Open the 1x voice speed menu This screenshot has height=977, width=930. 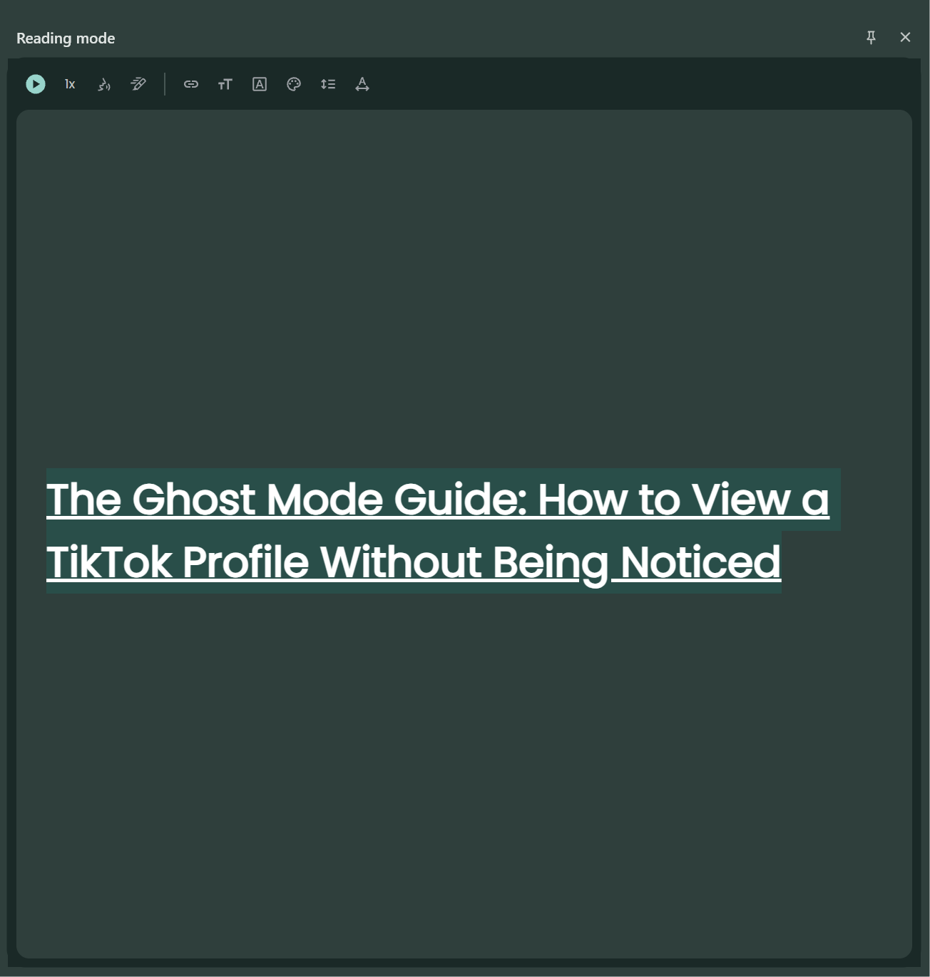(x=70, y=84)
